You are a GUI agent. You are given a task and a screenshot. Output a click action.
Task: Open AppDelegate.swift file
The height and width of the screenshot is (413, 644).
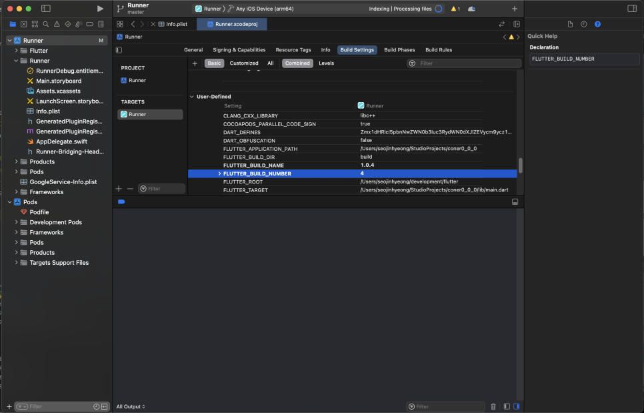pos(61,141)
